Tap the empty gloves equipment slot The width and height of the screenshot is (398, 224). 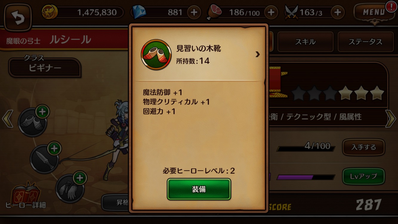coord(70,188)
